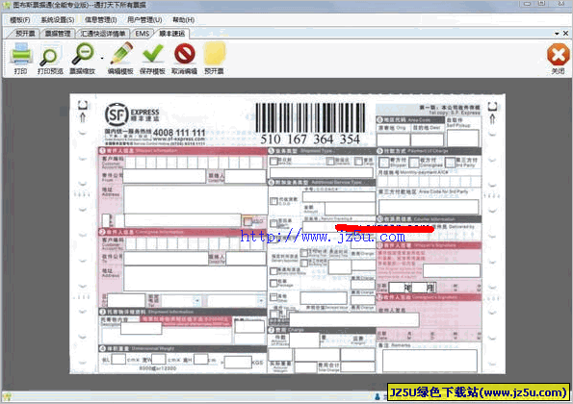
Task: Click the 长 L dimension field
Action: coord(118,359)
